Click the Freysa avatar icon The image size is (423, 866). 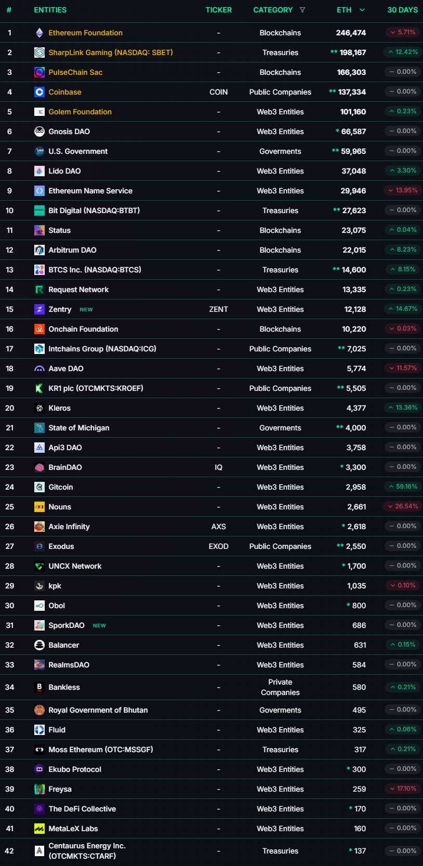point(39,789)
